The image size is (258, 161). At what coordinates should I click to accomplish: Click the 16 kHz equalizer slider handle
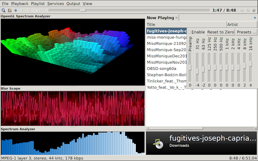pos(250,64)
